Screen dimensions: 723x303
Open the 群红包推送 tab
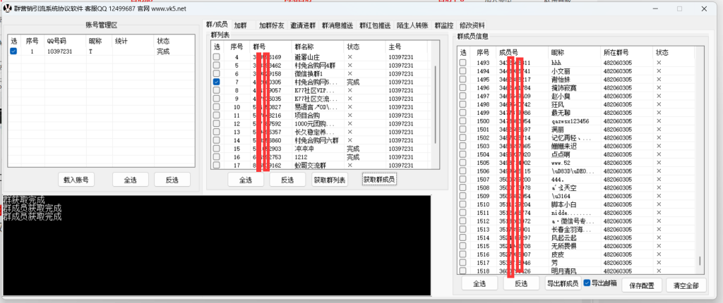tap(375, 25)
